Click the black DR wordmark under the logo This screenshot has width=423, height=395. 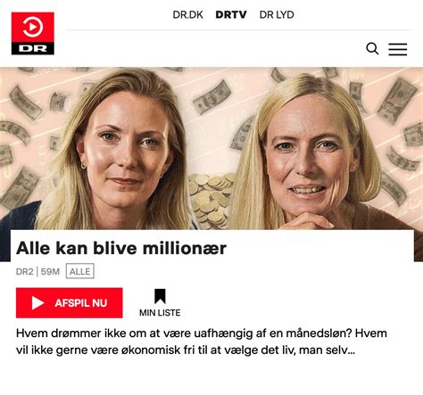[33, 49]
